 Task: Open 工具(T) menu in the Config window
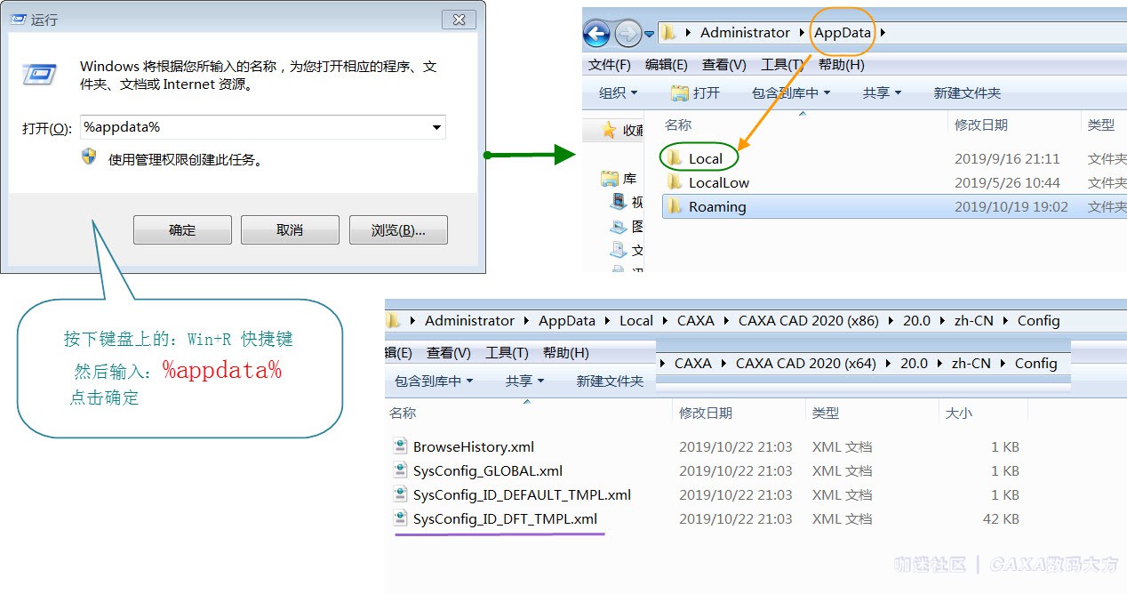(507, 353)
